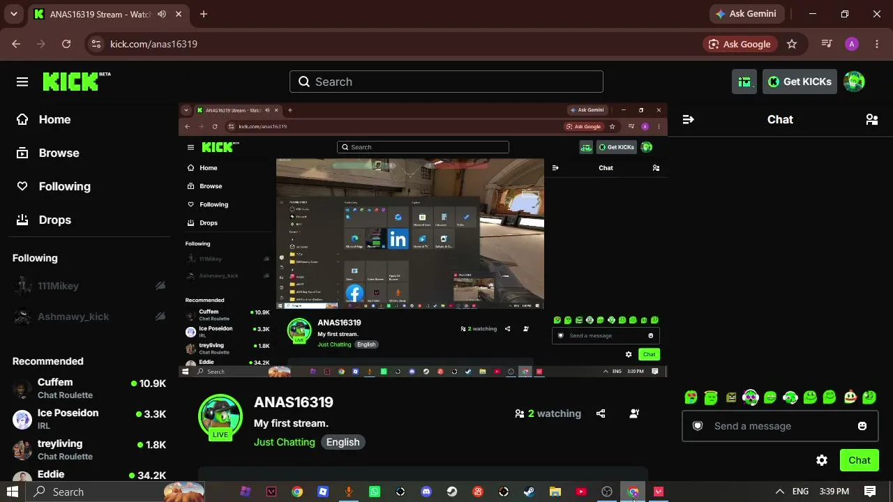Screen dimensions: 893x502
Task: Toggle notifications for 111Mikey
Action: point(160,286)
